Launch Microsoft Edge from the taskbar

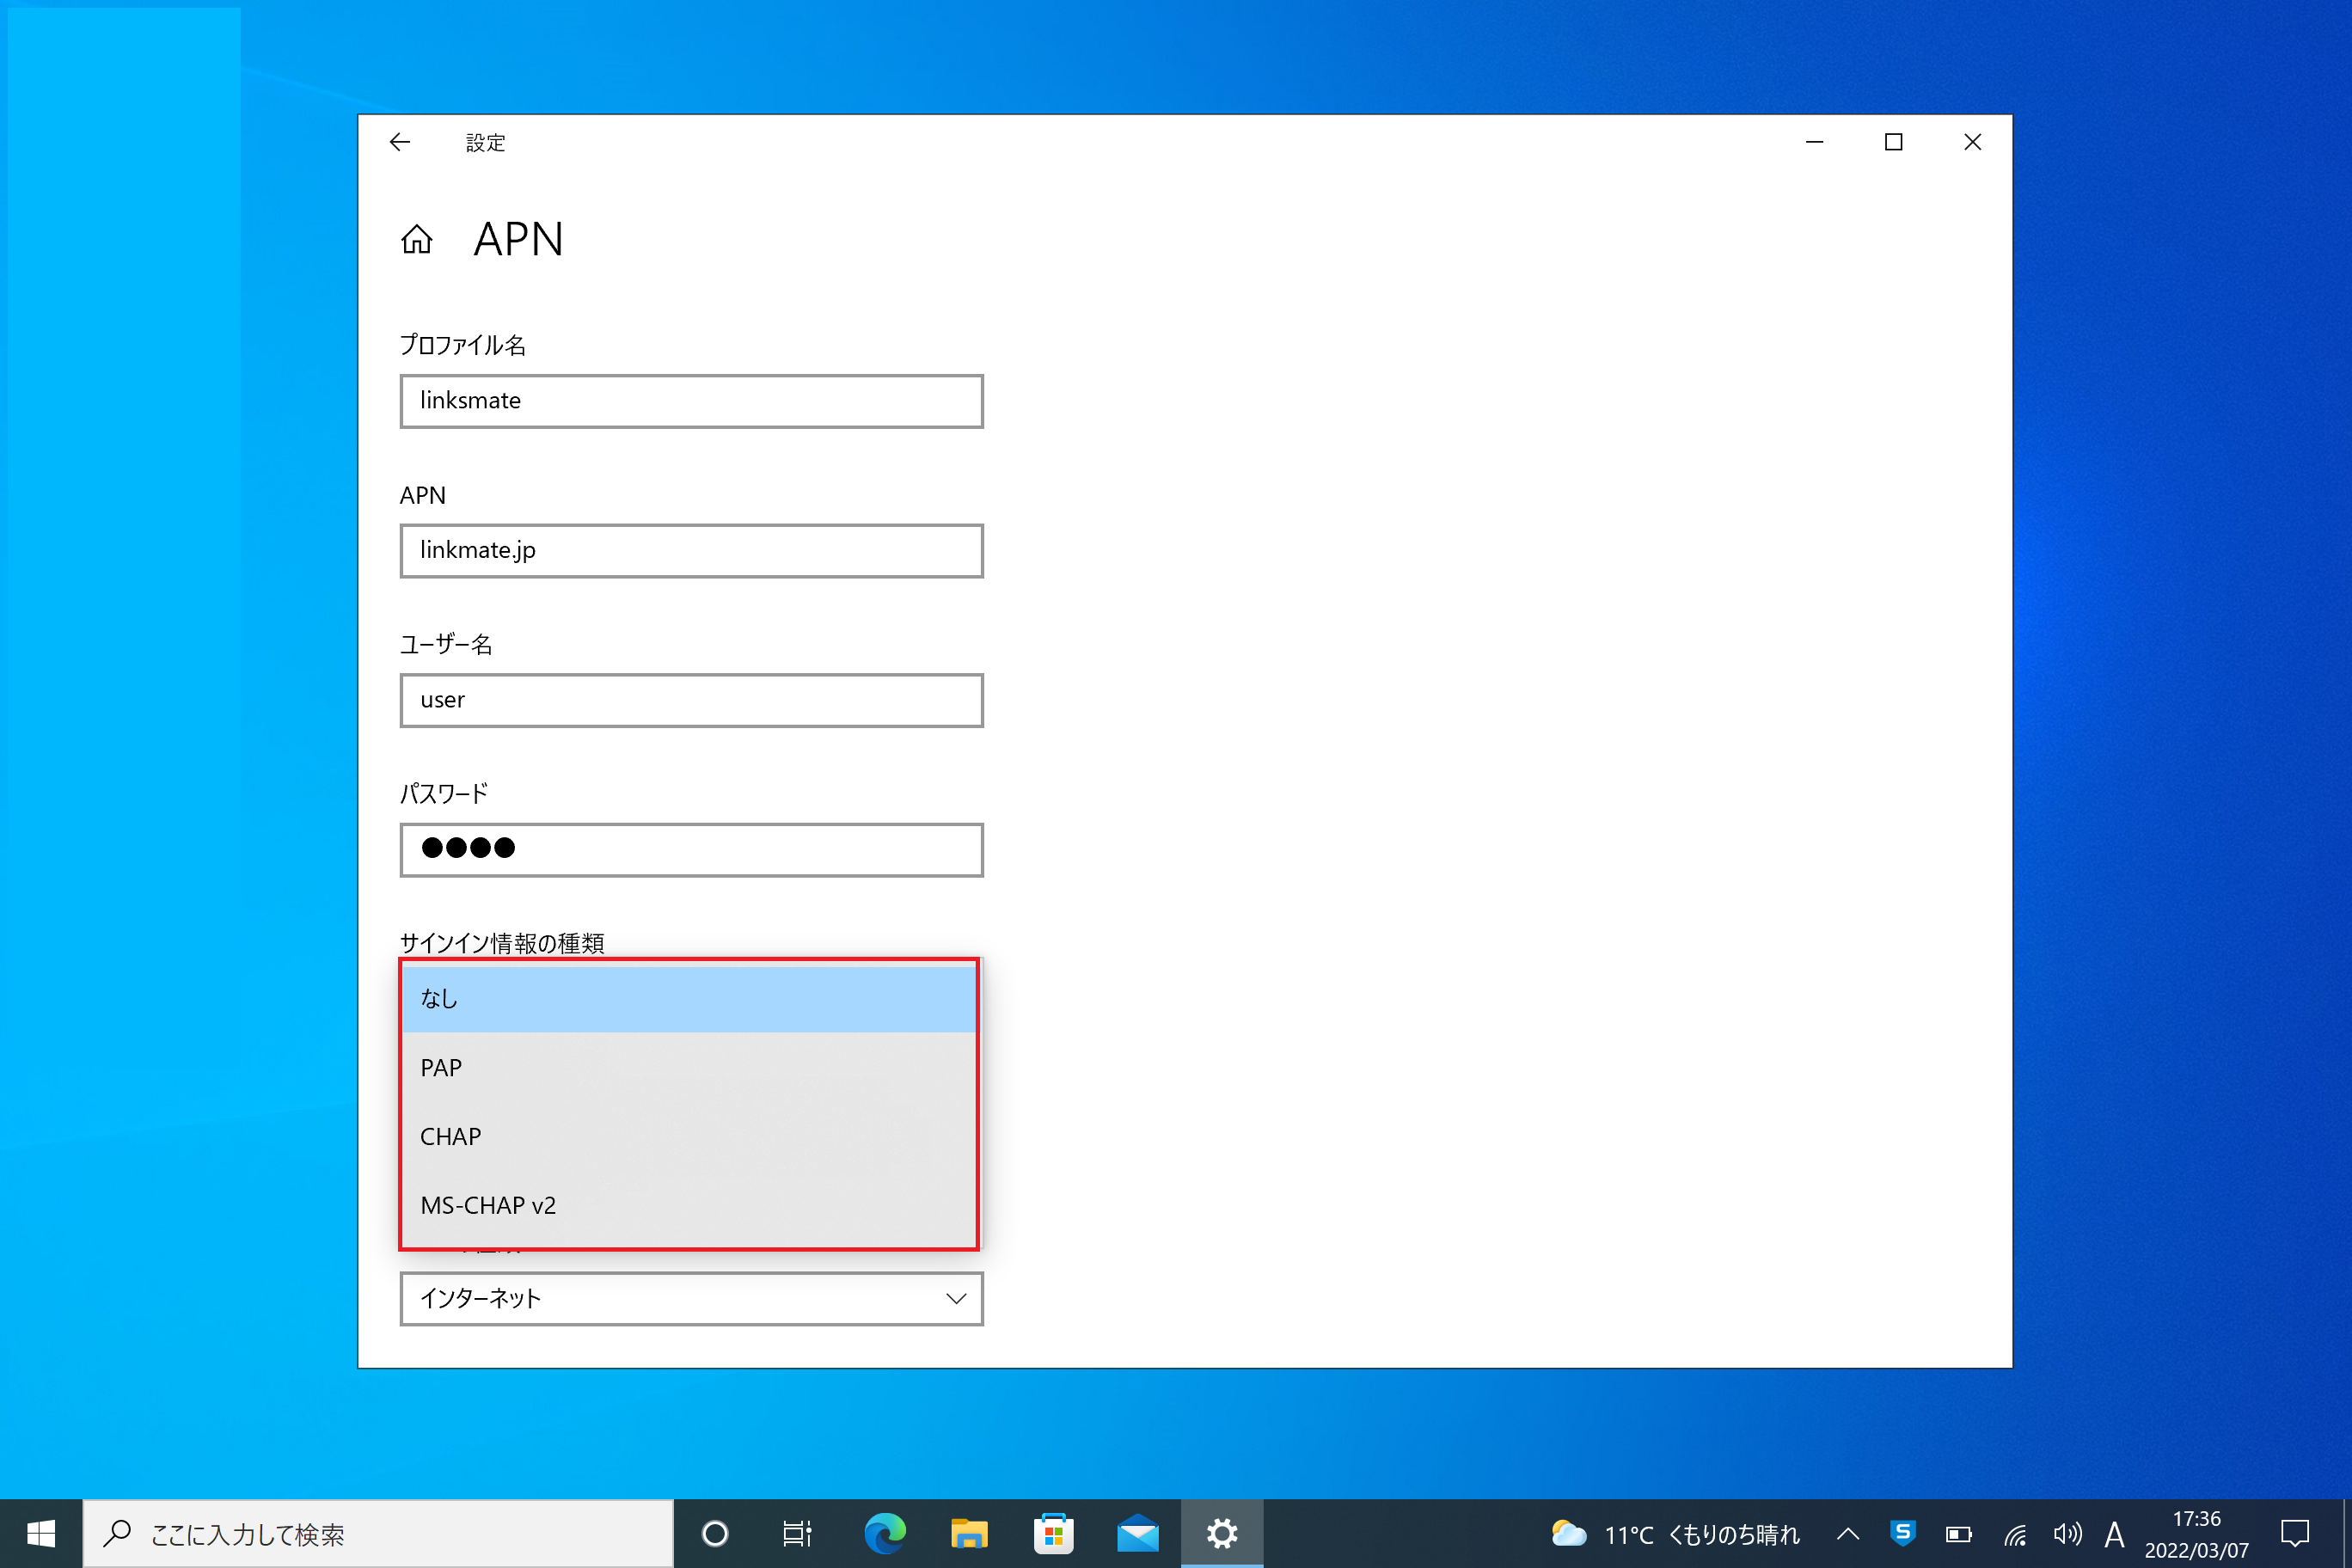point(885,1534)
